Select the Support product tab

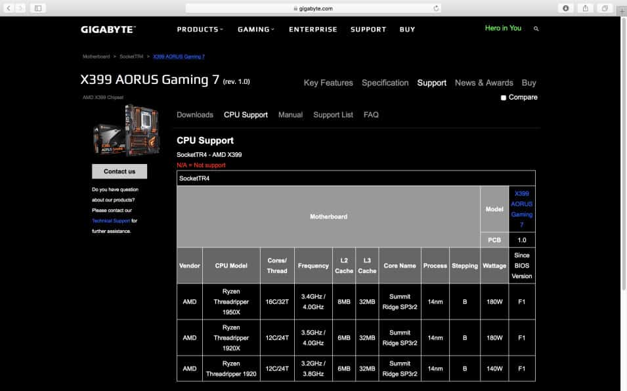tap(431, 83)
